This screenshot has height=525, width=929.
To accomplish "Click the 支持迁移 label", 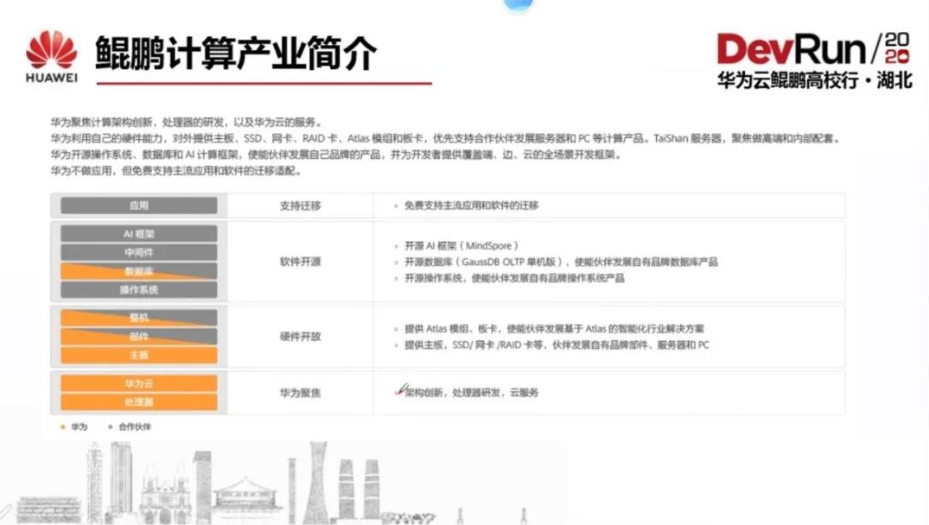I will point(301,206).
